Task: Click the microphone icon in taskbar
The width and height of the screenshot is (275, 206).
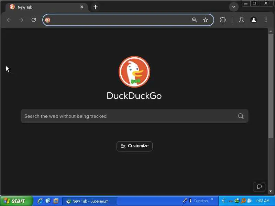Action: pos(185,201)
